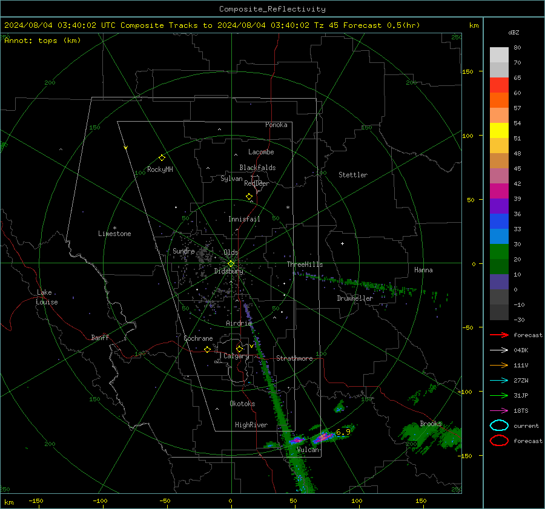Screen dimensions: 545x509
Task: Click radar center diamond between Olds and Didsbury
Action: (231, 264)
